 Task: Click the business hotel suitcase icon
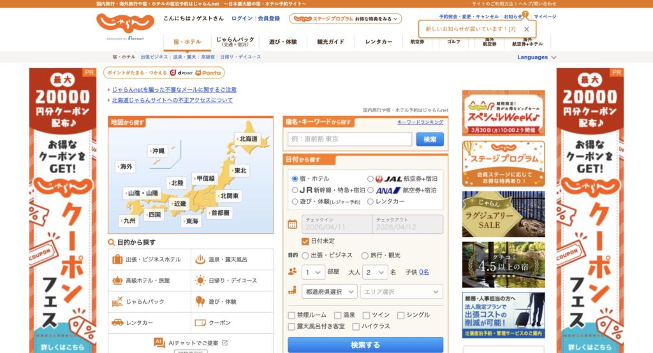(x=117, y=259)
